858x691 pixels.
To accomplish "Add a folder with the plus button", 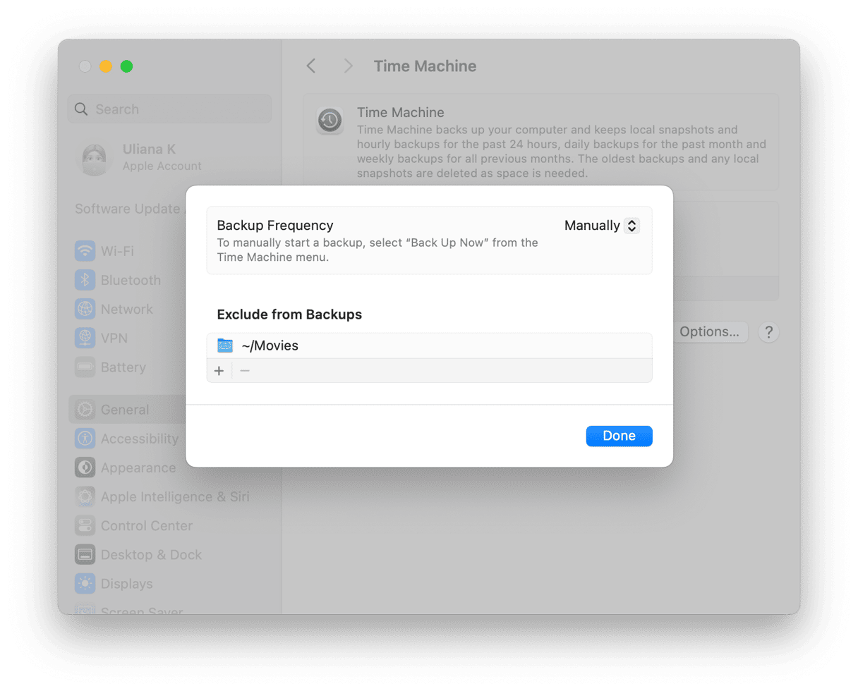I will [219, 371].
